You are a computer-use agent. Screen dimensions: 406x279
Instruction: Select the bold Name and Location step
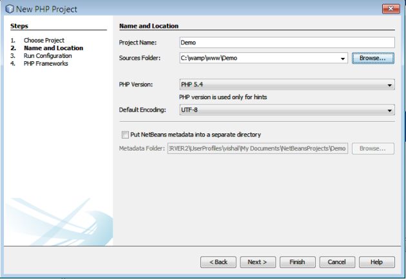53,48
